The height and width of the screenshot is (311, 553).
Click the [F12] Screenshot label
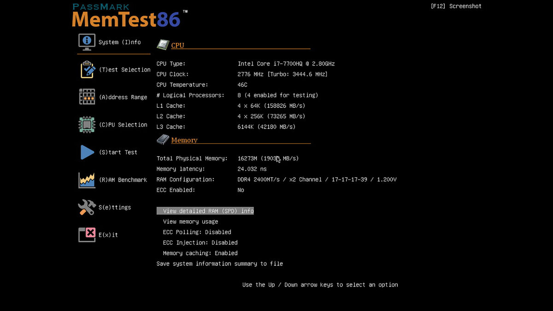pos(456,6)
